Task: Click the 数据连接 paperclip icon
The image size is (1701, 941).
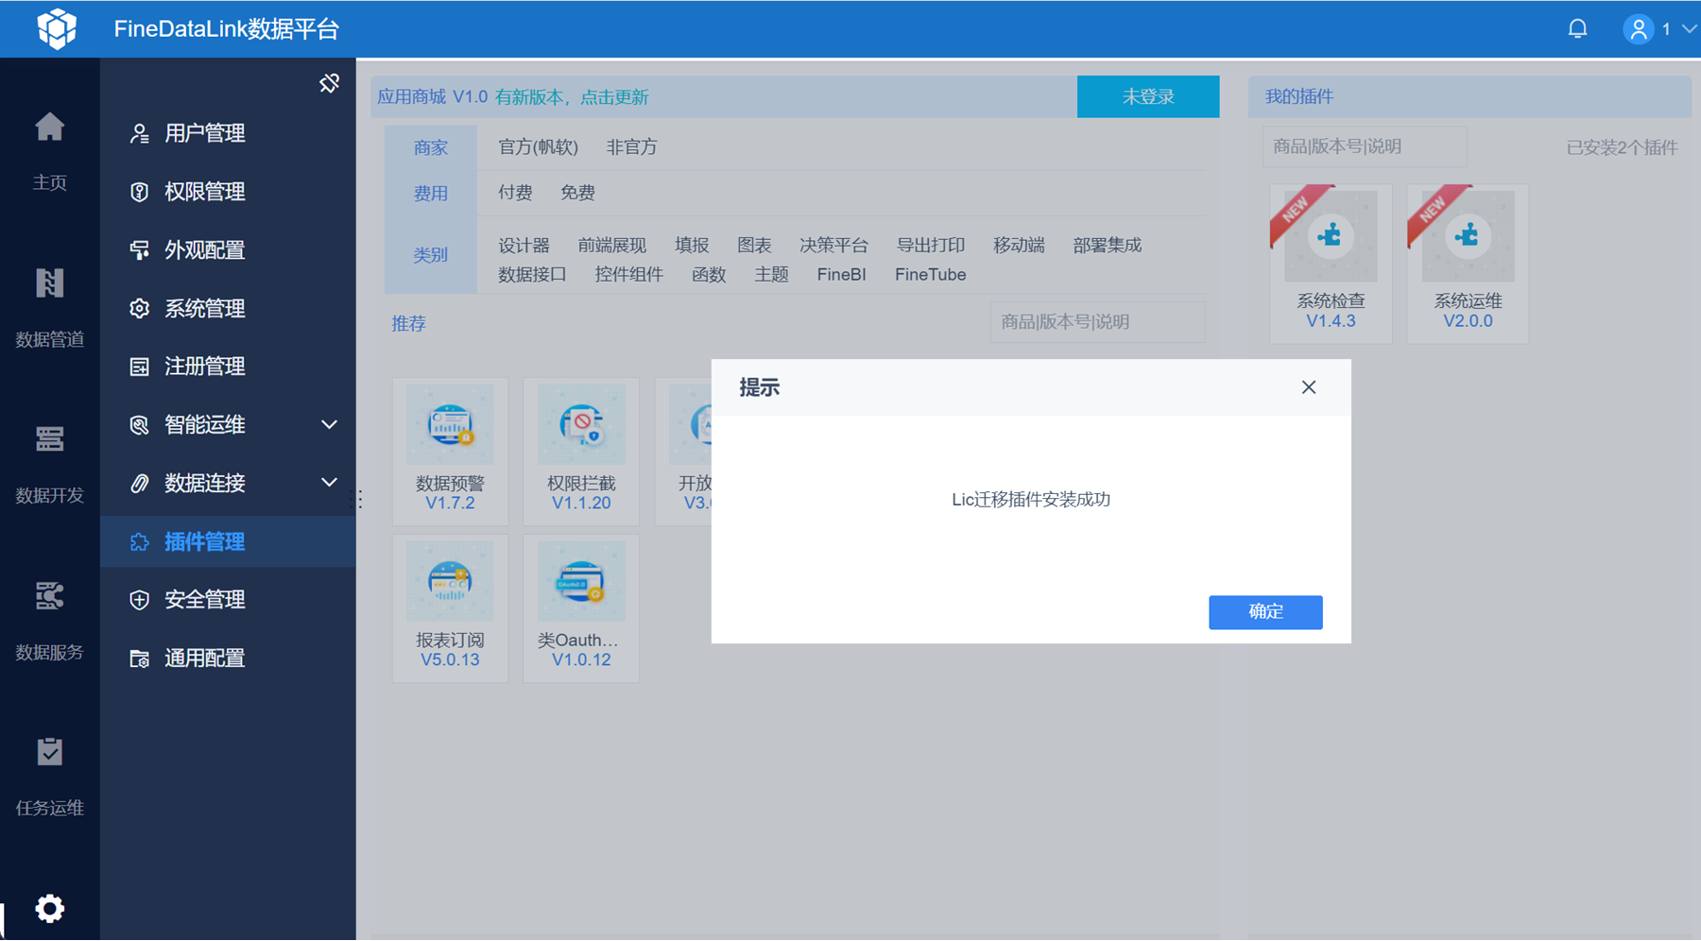Action: click(x=139, y=484)
